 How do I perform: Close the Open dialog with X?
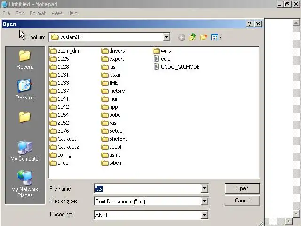point(258,24)
